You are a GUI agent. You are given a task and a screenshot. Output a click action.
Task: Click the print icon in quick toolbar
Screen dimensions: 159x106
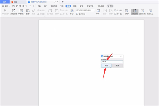coord(20,6)
